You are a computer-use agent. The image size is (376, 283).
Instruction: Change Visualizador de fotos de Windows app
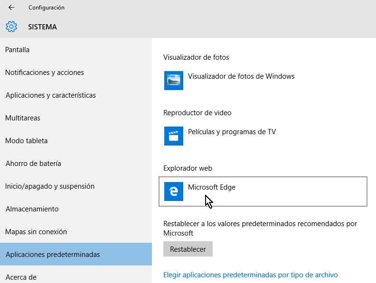263,81
